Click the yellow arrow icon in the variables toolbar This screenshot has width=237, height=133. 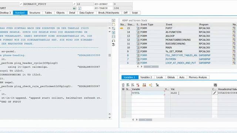(151, 85)
